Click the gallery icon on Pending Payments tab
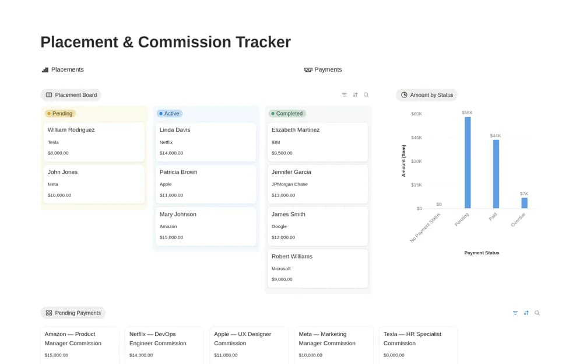Viewport: 583px width, 364px height. 49,313
